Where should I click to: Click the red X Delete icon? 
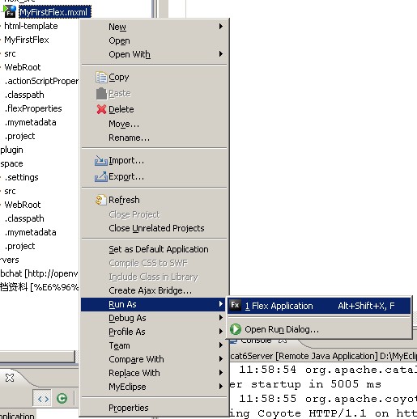(101, 109)
